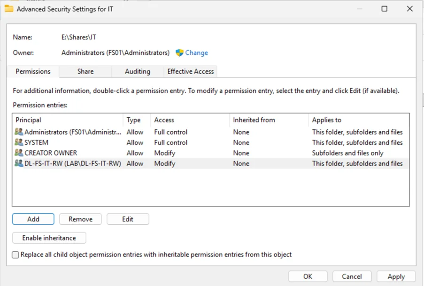Click the group icon next to SYSTEM
Screen dimensions: 424x286
click(x=19, y=143)
